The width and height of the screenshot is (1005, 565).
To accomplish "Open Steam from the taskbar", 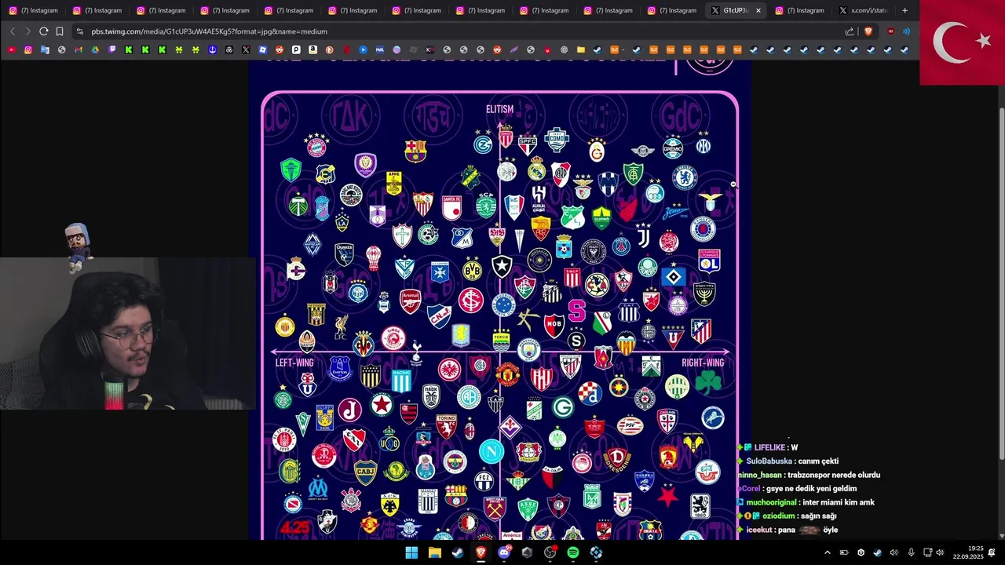I will pos(457,552).
